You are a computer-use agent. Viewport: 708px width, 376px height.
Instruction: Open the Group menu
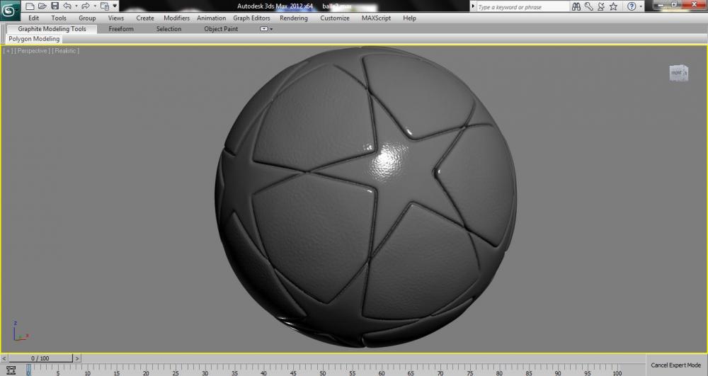pos(87,18)
